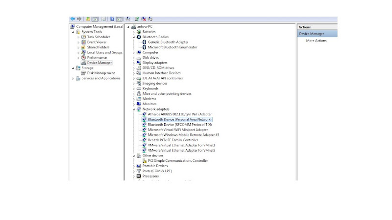Select Disk Management in the left tree
Screen dimensions: 392x220
click(100, 73)
